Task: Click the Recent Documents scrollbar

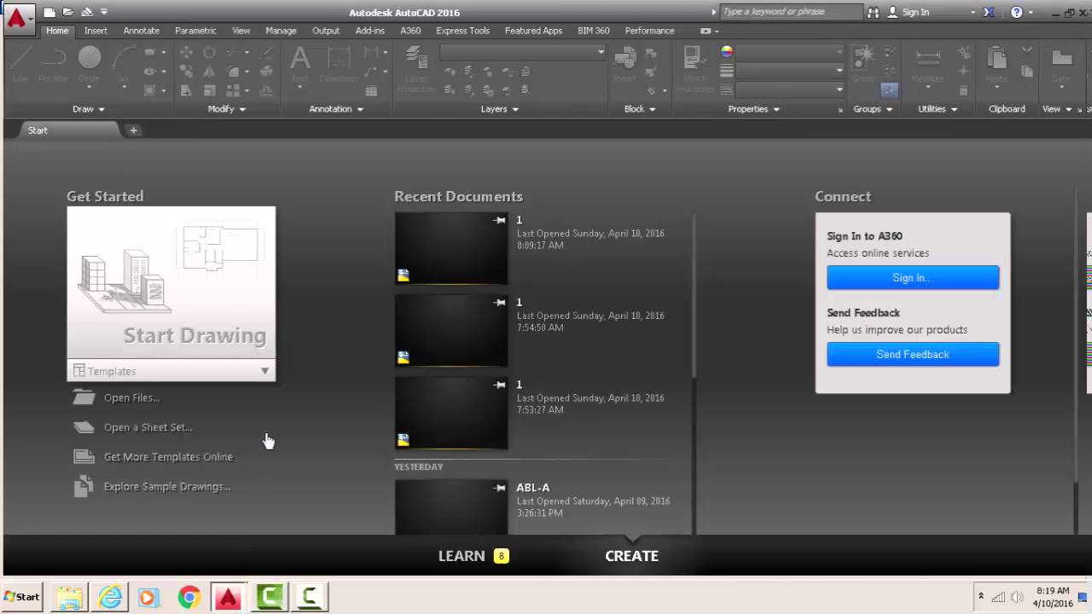Action: click(x=694, y=294)
